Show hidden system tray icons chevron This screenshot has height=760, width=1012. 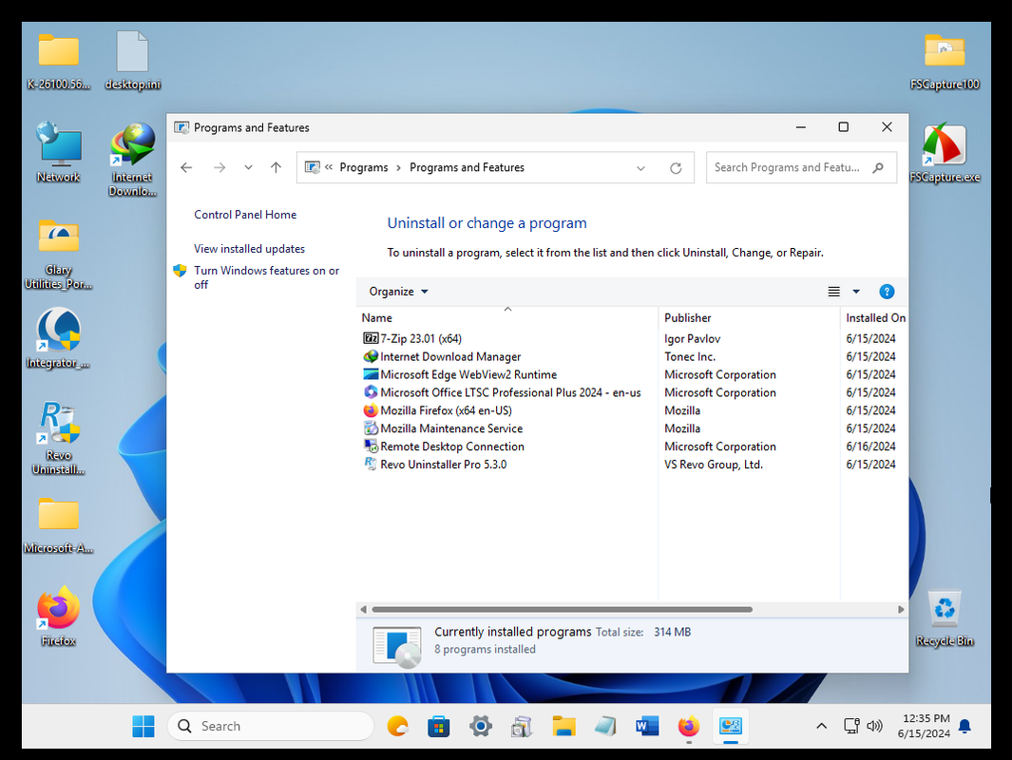coord(821,727)
